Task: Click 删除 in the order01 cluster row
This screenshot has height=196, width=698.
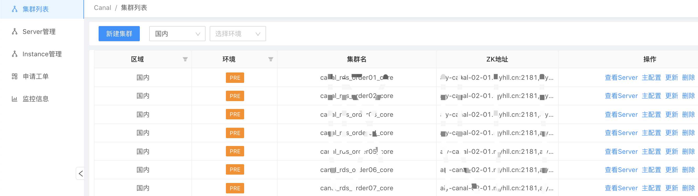Action: (689, 78)
